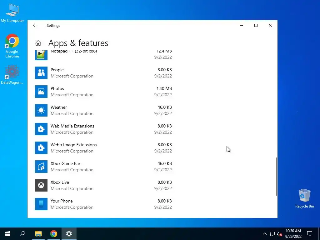This screenshot has height=240, width=320.
Task: Minimize the Settings window
Action: pos(242,25)
